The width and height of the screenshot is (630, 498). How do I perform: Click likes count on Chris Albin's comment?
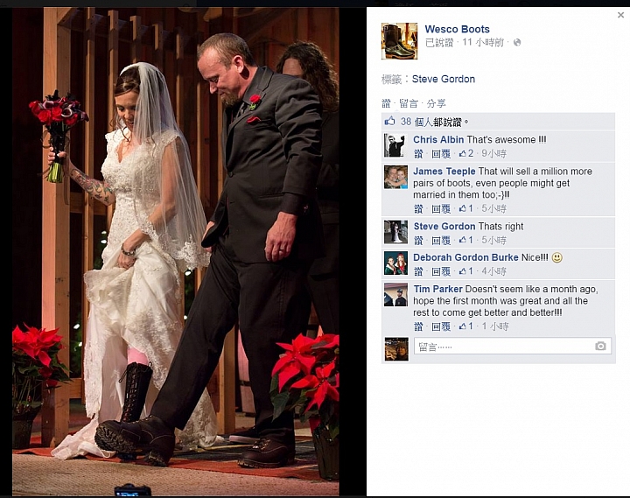pos(466,153)
